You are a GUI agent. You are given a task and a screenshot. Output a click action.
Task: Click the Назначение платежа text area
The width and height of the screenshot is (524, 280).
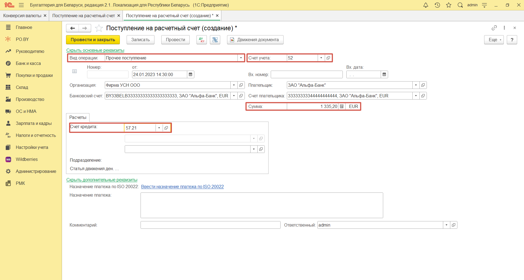tap(261, 205)
